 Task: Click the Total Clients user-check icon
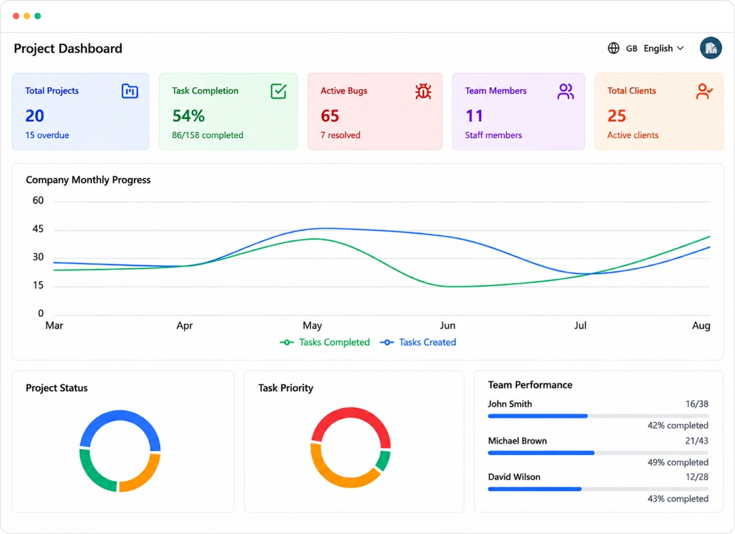[x=704, y=92]
